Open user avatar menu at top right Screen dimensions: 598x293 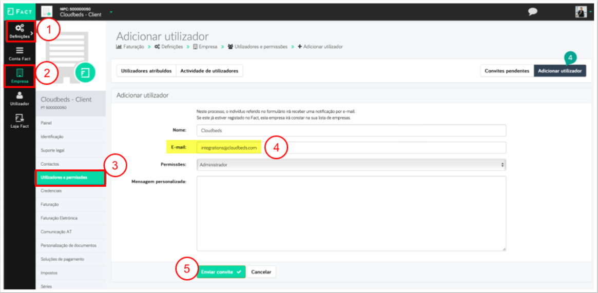[x=581, y=12]
